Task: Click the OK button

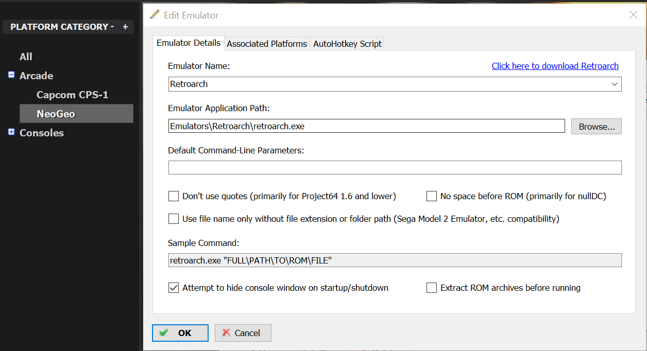Action: click(x=180, y=333)
